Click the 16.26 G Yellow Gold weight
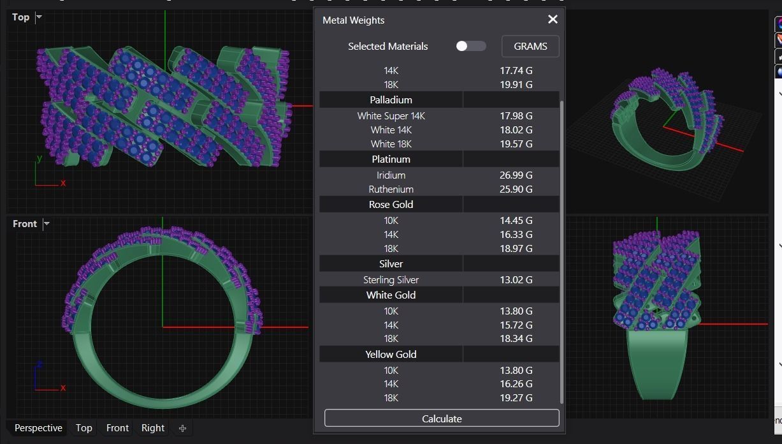This screenshot has width=782, height=444. (516, 384)
